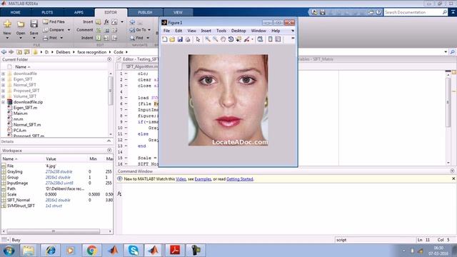Image resolution: width=457 pixels, height=257 pixels.
Task: Select the GrayImg workspace variable
Action: [x=14, y=171]
